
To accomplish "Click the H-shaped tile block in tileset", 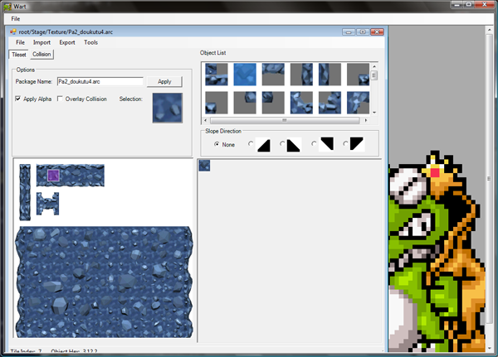I will point(47,204).
